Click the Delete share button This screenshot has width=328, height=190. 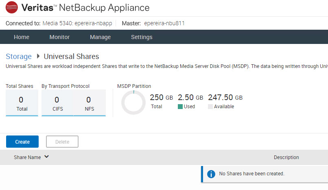pyautogui.click(x=62, y=142)
